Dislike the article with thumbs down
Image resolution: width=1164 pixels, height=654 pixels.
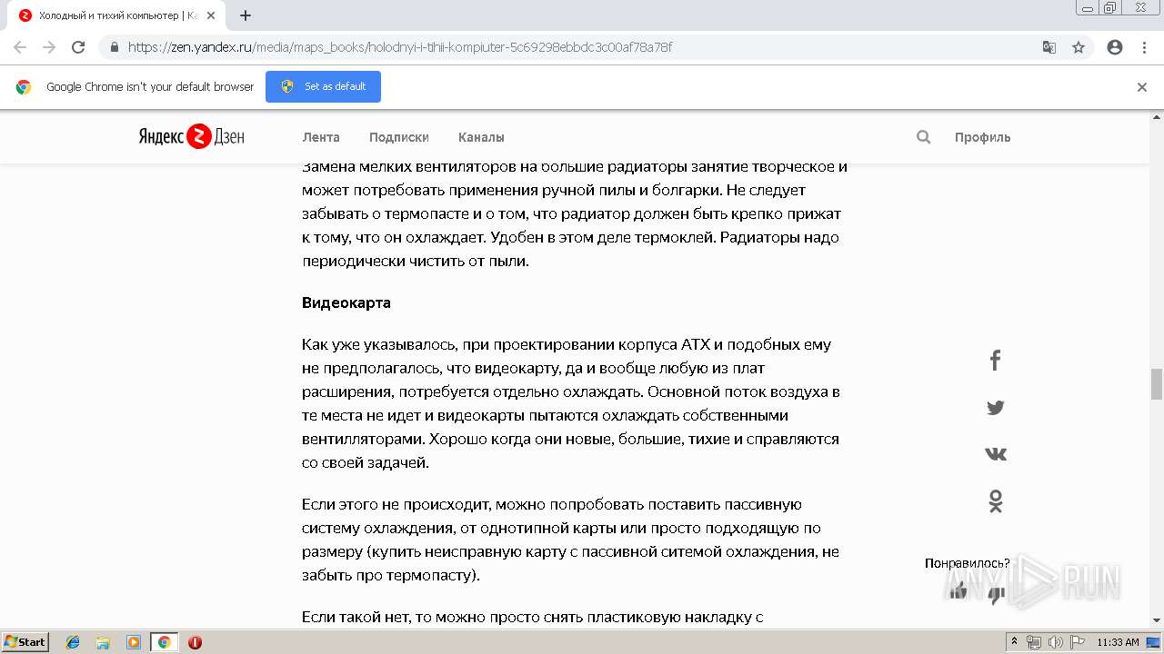[997, 595]
